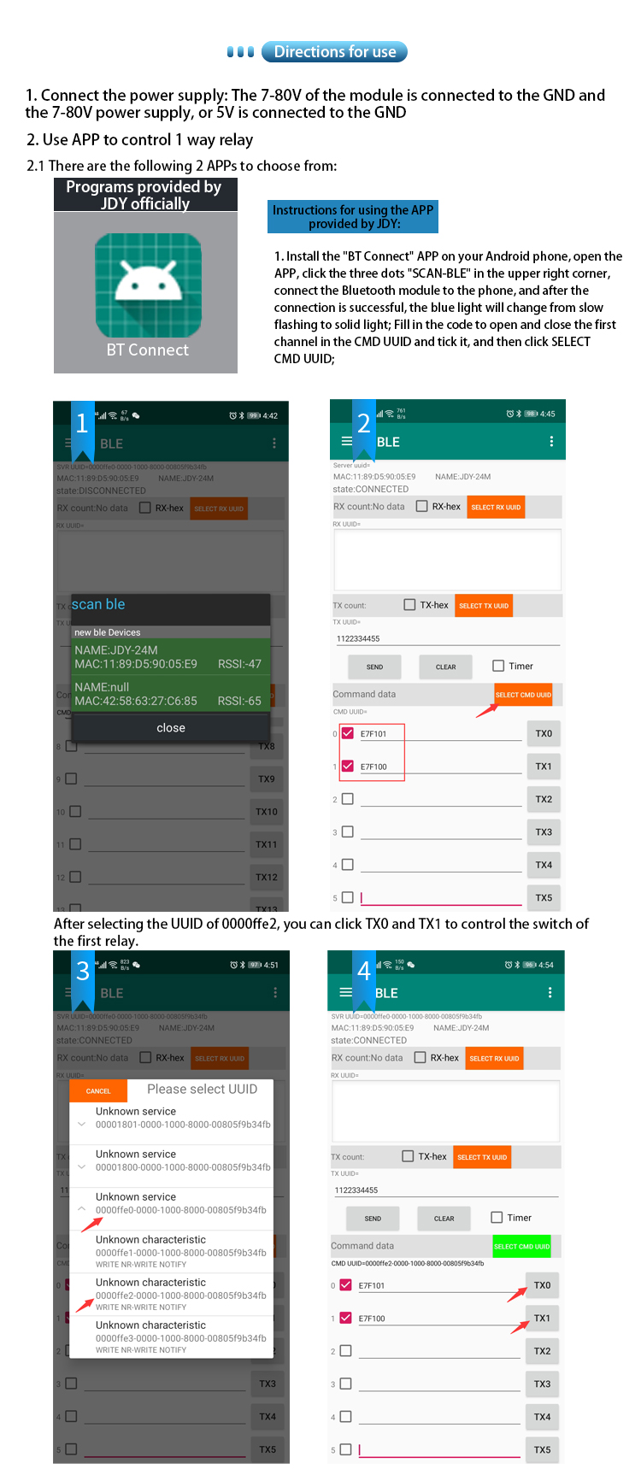Uncheck E7F101 command checkbox in screenshot 4
The image size is (641, 1469).
coord(345,1284)
